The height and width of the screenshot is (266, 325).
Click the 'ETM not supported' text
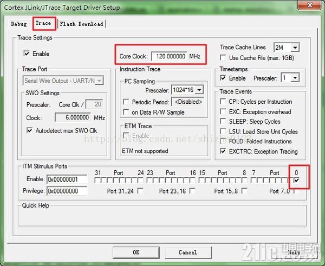click(145, 151)
